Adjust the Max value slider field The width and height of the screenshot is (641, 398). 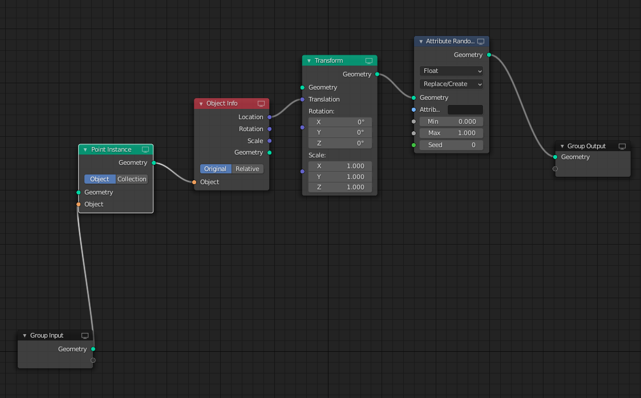(x=451, y=133)
